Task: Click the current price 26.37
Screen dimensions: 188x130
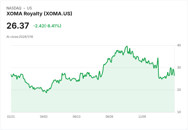Action: click(x=18, y=26)
